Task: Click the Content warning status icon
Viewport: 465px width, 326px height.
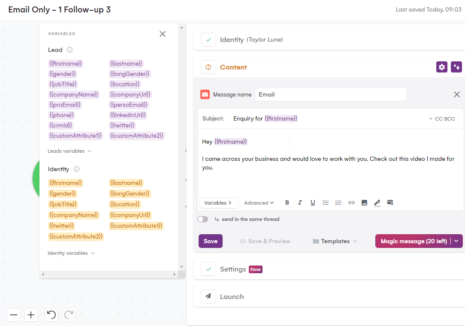Action: pyautogui.click(x=208, y=67)
